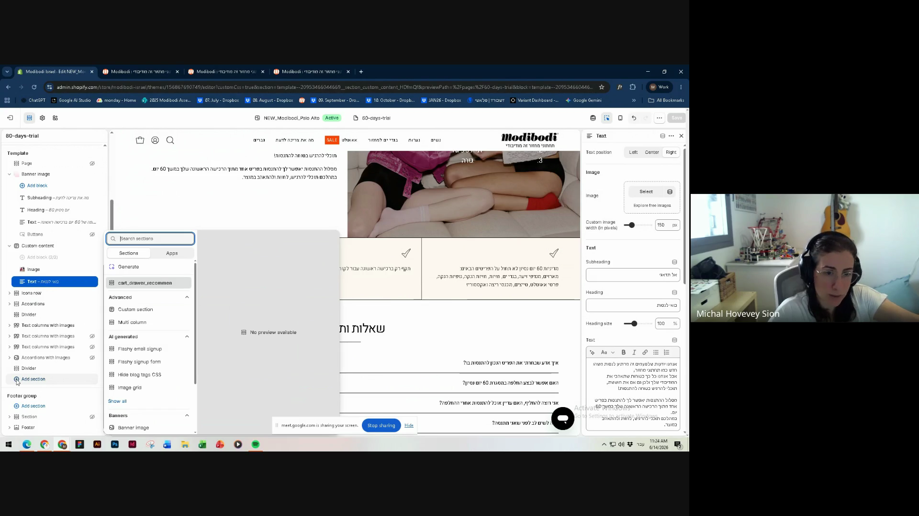Click the Bold icon in text editor
Image resolution: width=919 pixels, height=516 pixels.
click(x=623, y=353)
